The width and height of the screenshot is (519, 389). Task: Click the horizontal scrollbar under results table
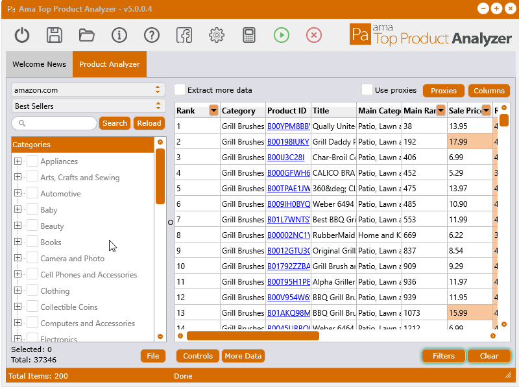(253, 336)
